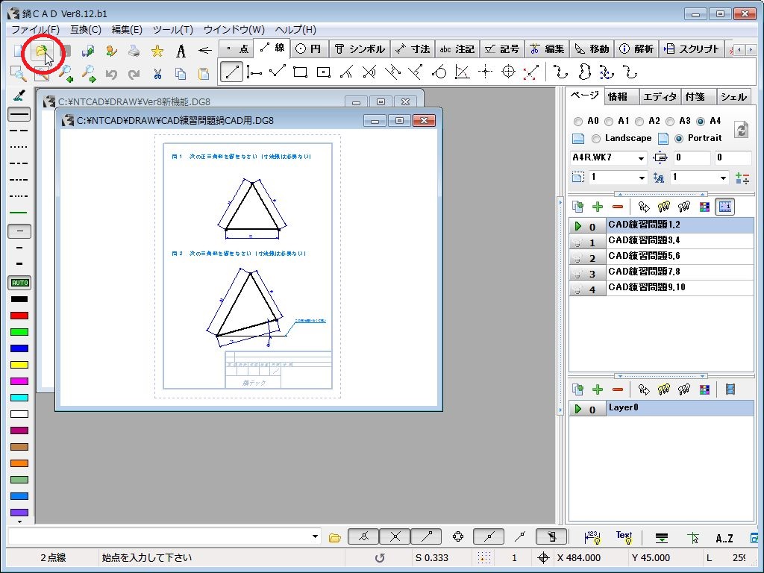Click the paste clipboard icon
The image size is (764, 573).
tap(203, 74)
